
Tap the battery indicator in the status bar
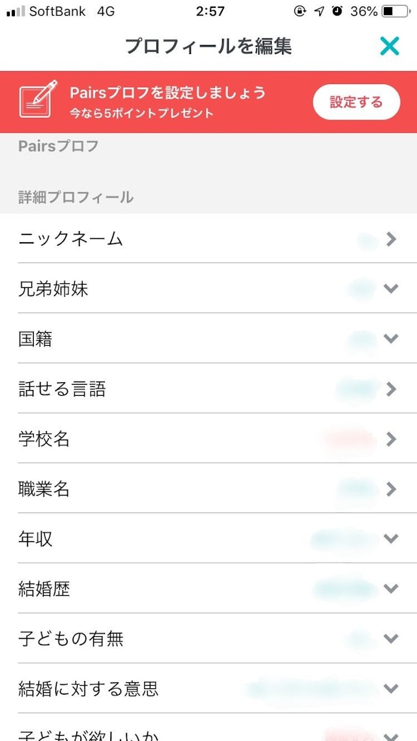click(x=391, y=11)
